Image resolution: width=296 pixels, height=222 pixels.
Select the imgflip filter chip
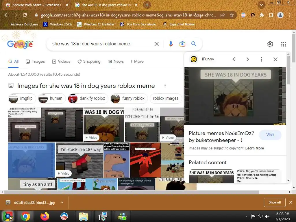coord(22,98)
